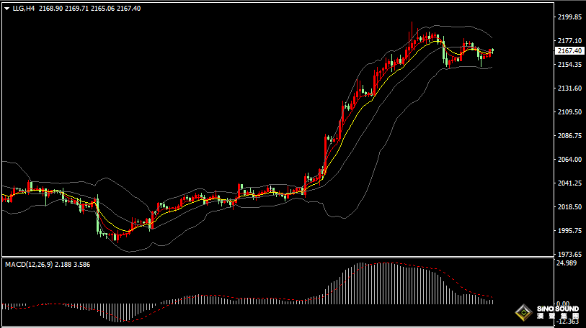Viewport: 586px width, 328px height.
Task: Click the 2041.25 level on price scale
Action: point(569,183)
